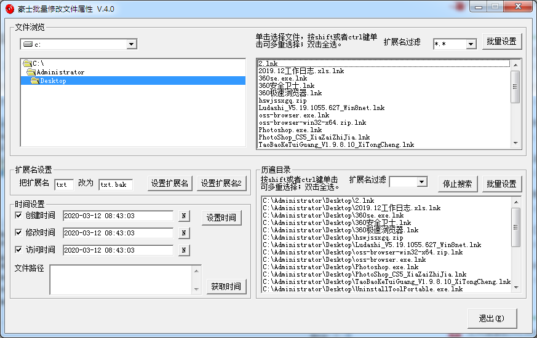Click 批量设置 button in 历遍目录 section

pos(502,184)
